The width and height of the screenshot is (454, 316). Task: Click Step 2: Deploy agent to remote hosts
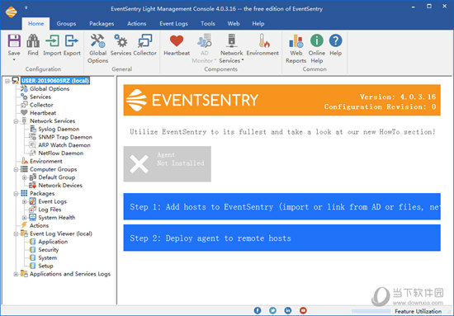pos(282,238)
